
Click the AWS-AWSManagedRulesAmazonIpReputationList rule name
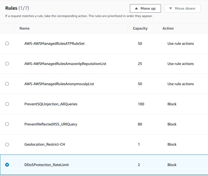tap(65, 64)
